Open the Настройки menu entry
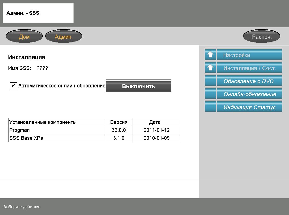 tap(249, 55)
